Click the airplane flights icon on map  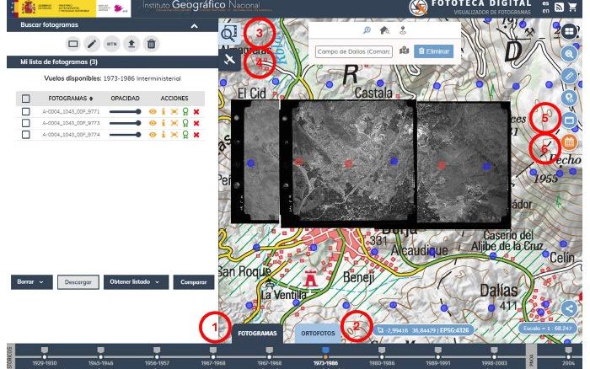tap(230, 61)
